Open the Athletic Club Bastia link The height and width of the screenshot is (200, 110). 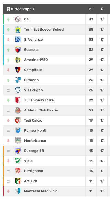(41, 110)
